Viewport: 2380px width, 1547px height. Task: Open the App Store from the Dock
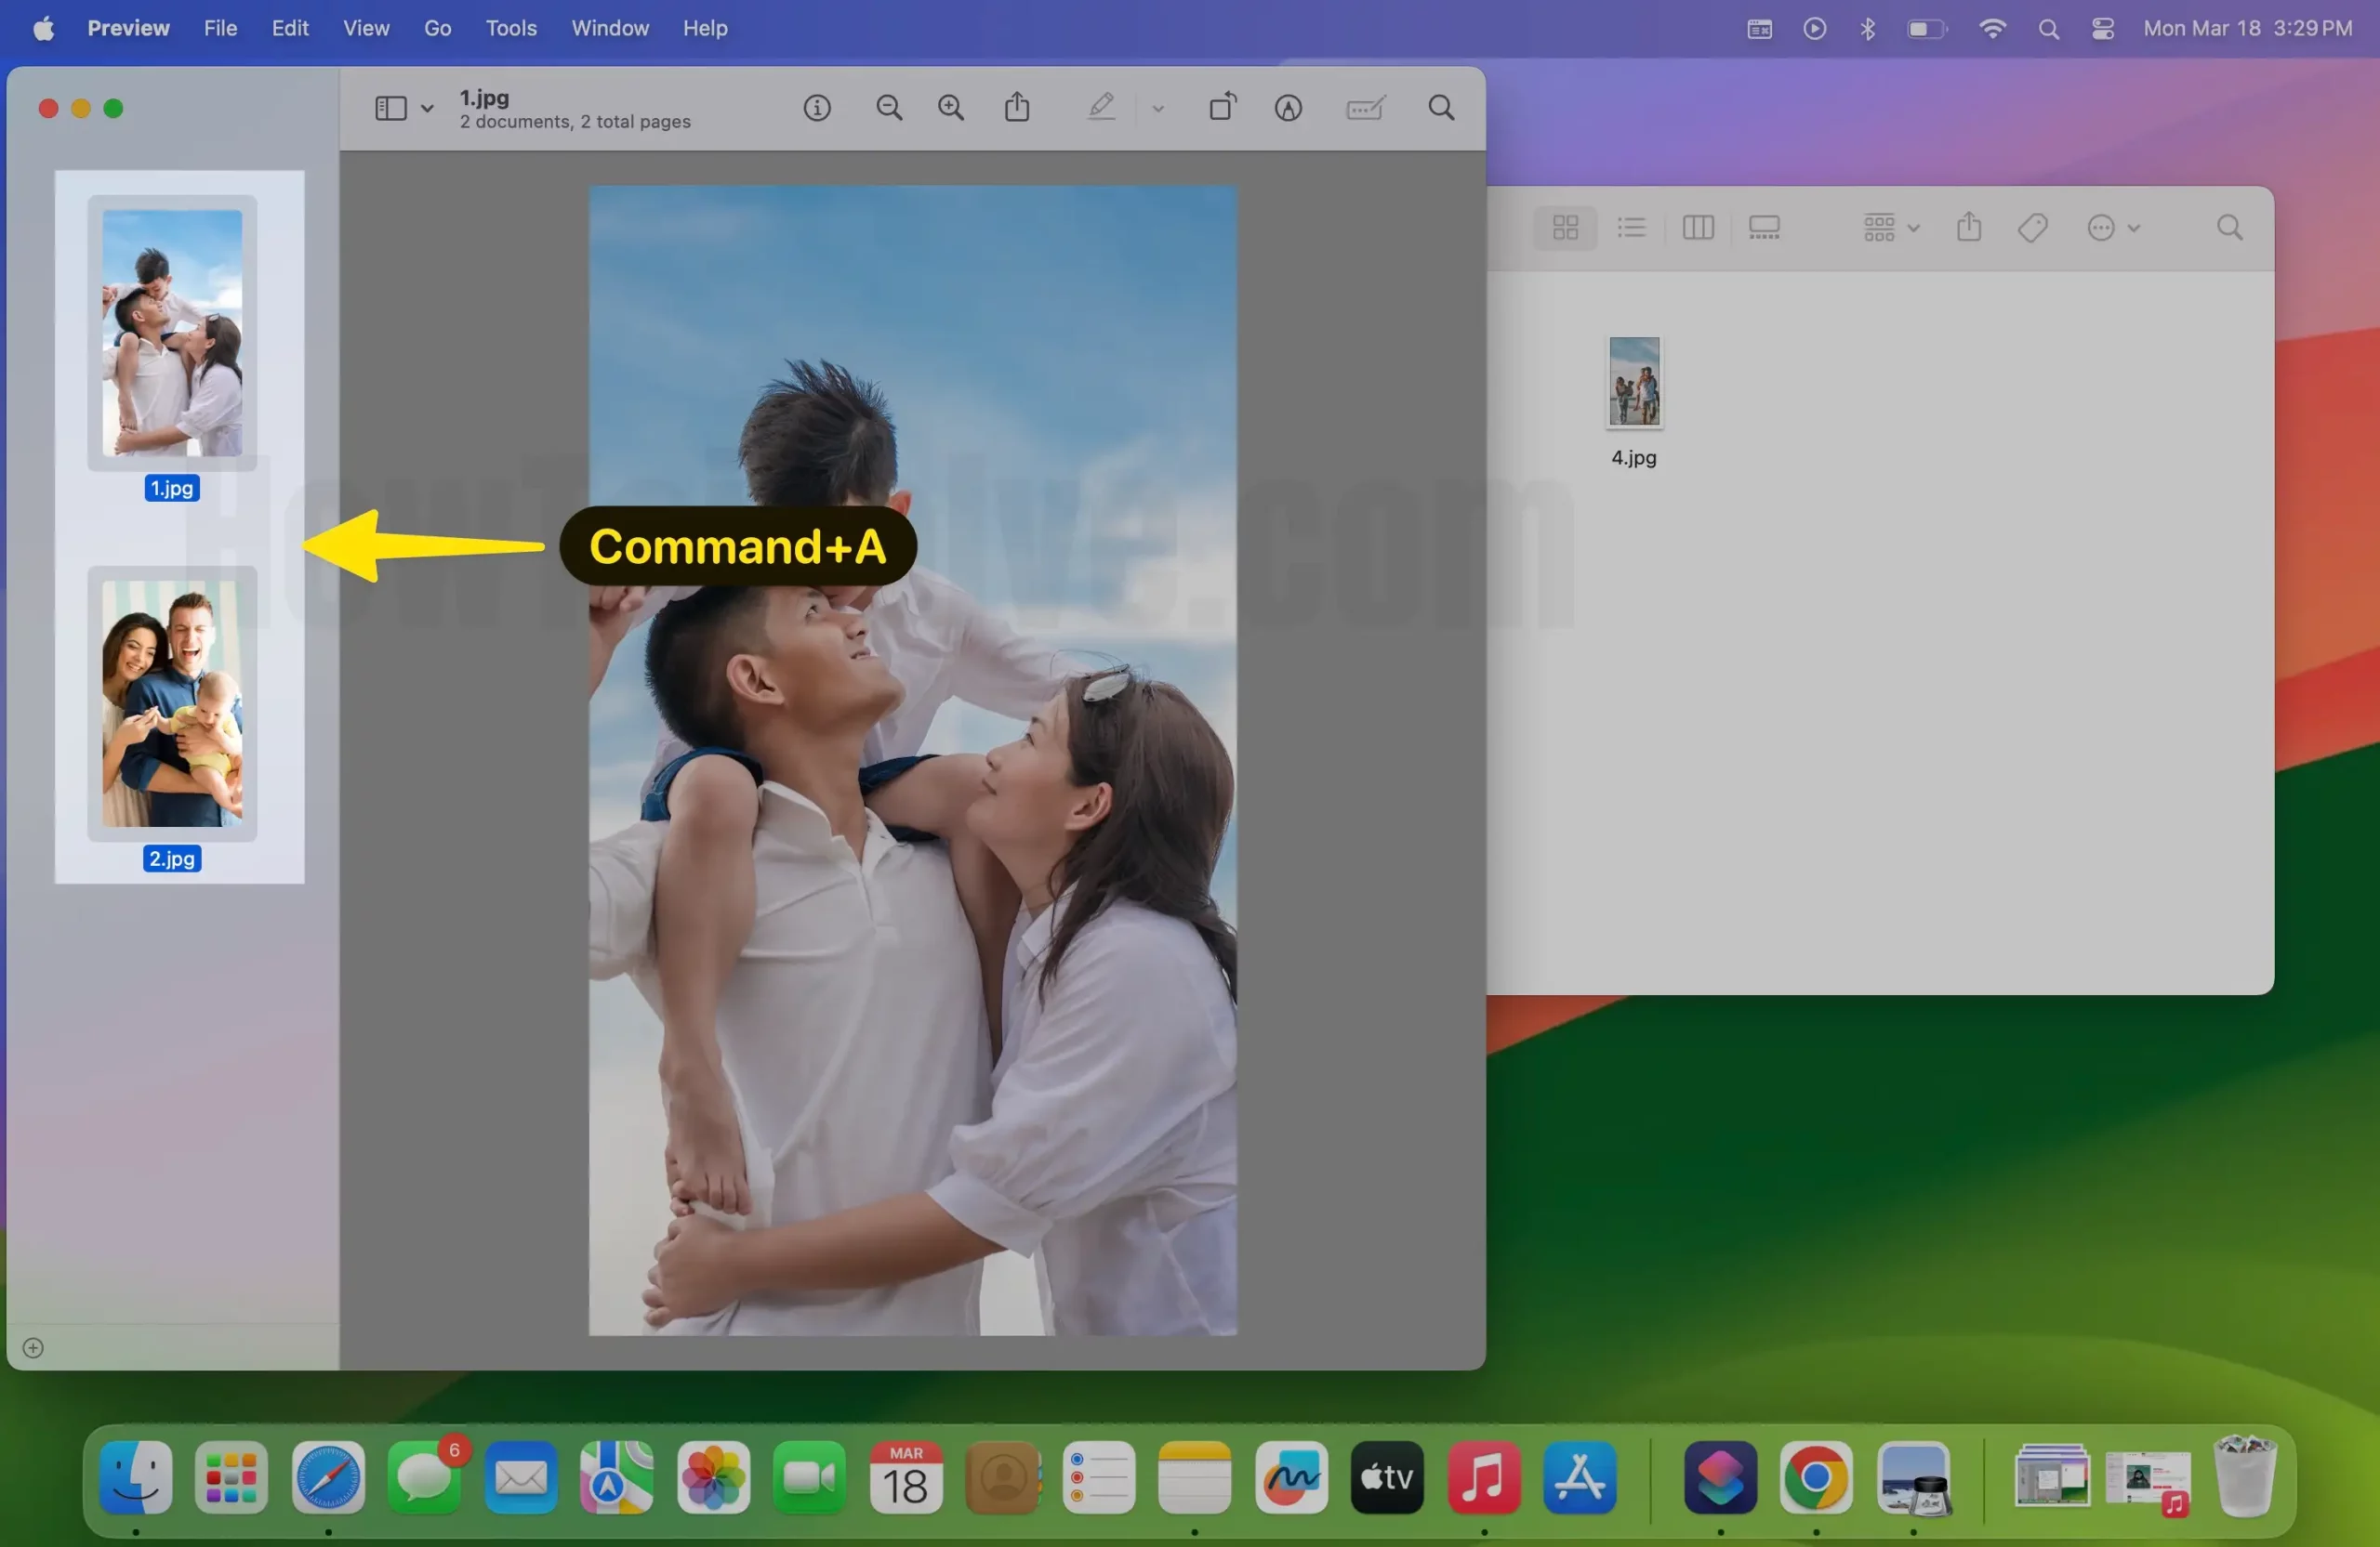click(x=1580, y=1478)
